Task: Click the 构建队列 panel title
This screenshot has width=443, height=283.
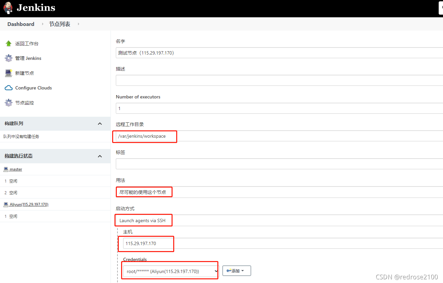Action: 14,124
